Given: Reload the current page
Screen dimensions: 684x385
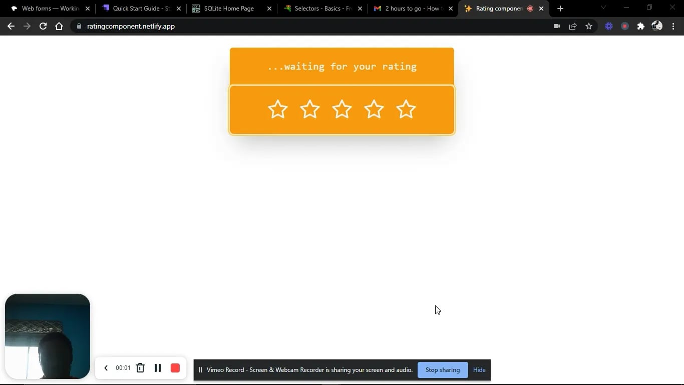Looking at the screenshot, I should [43, 26].
